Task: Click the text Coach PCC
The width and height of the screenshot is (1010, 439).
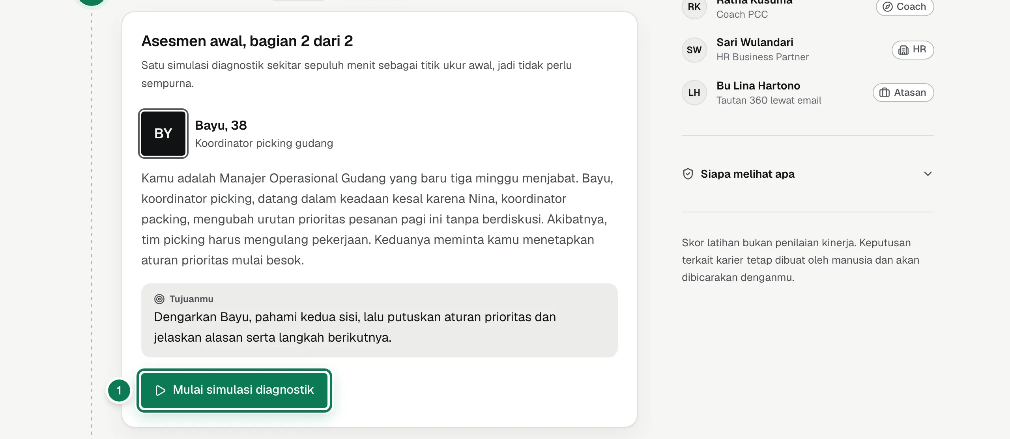Action: 742,15
